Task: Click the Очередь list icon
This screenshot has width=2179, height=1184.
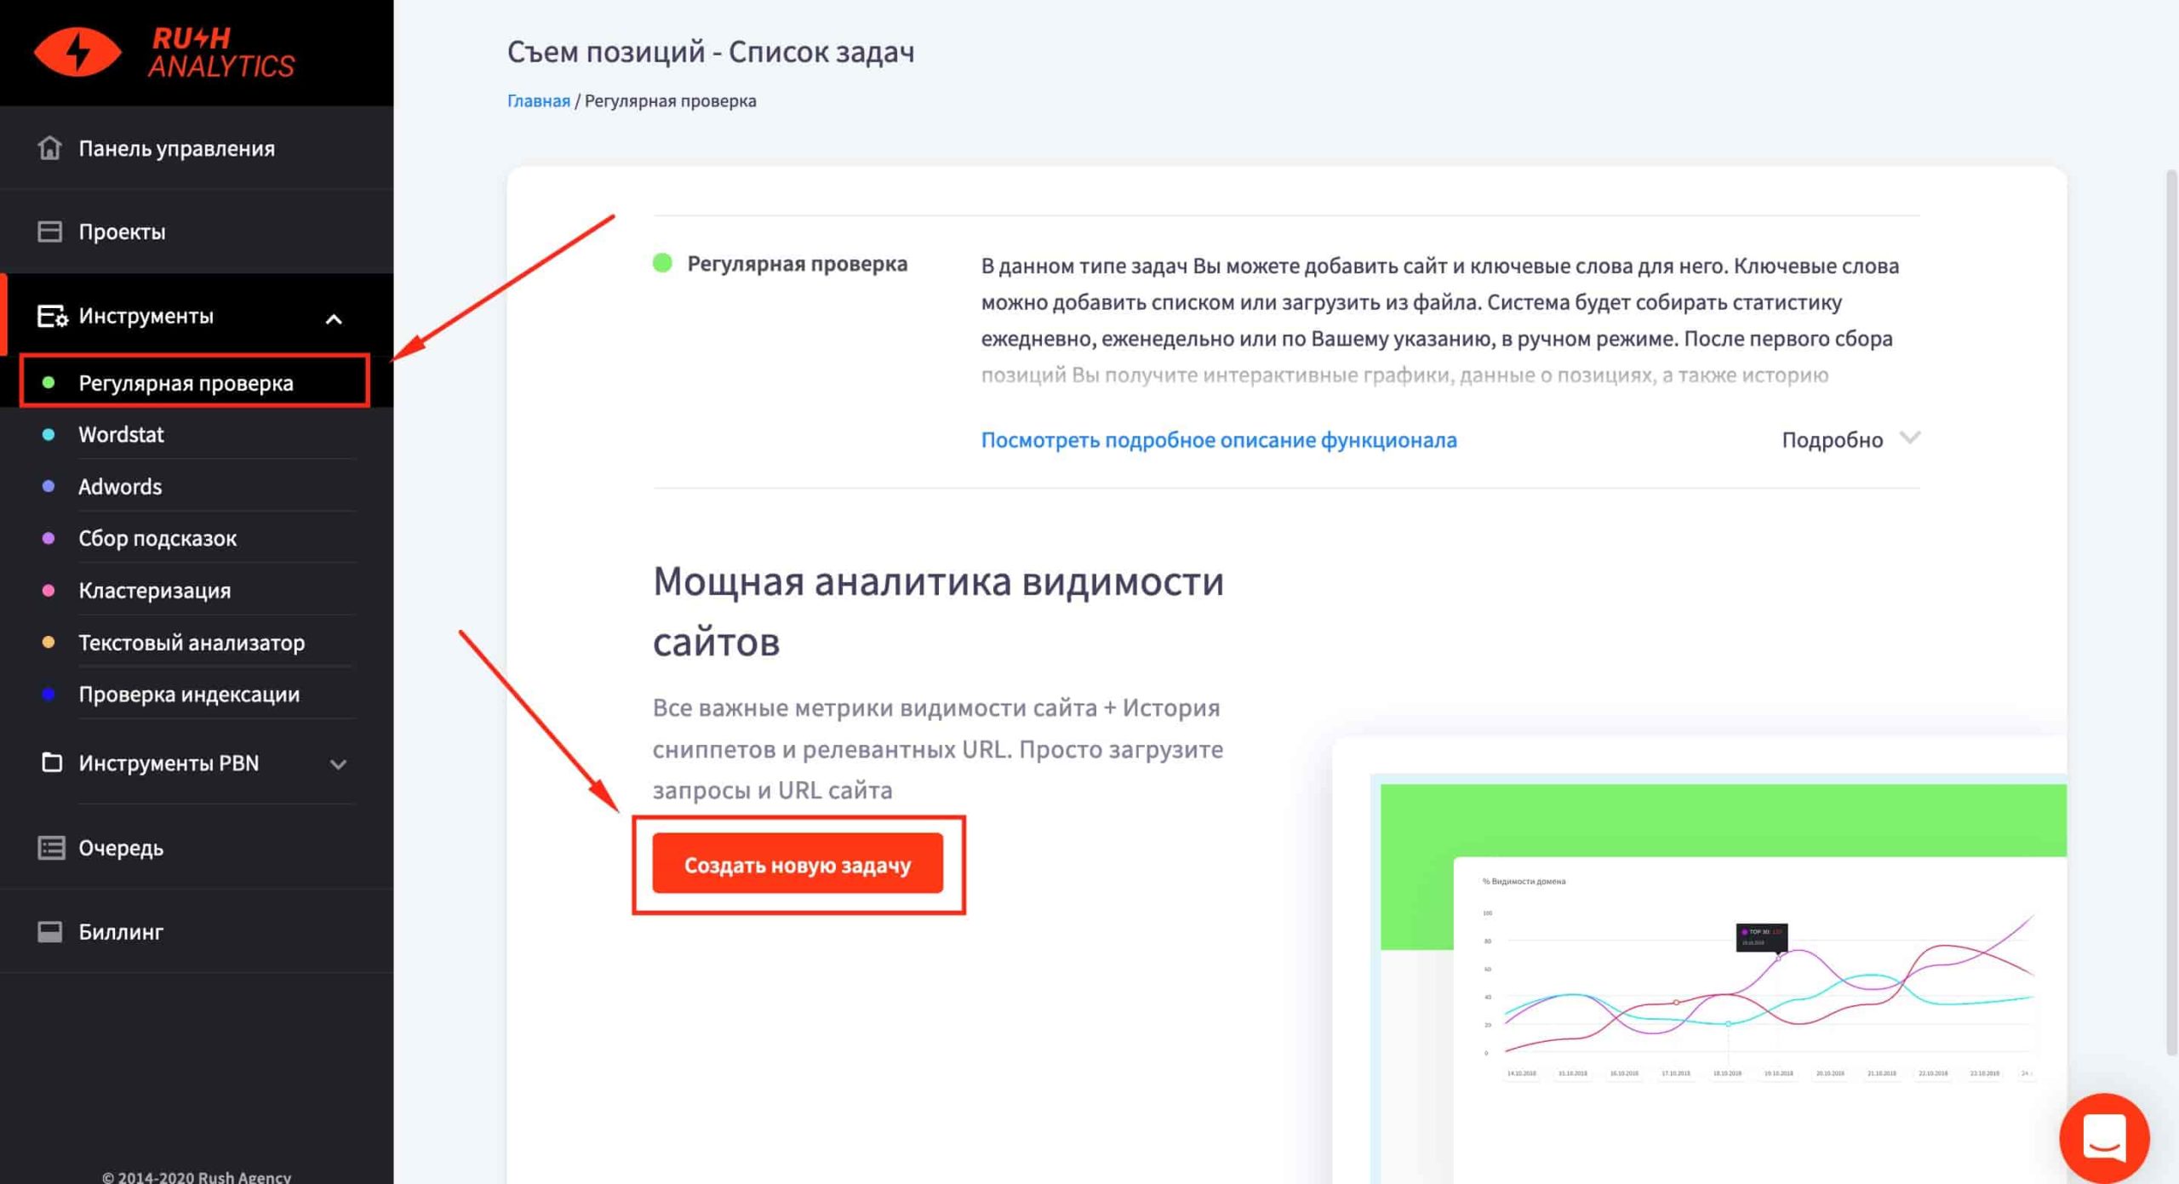Action: tap(51, 848)
